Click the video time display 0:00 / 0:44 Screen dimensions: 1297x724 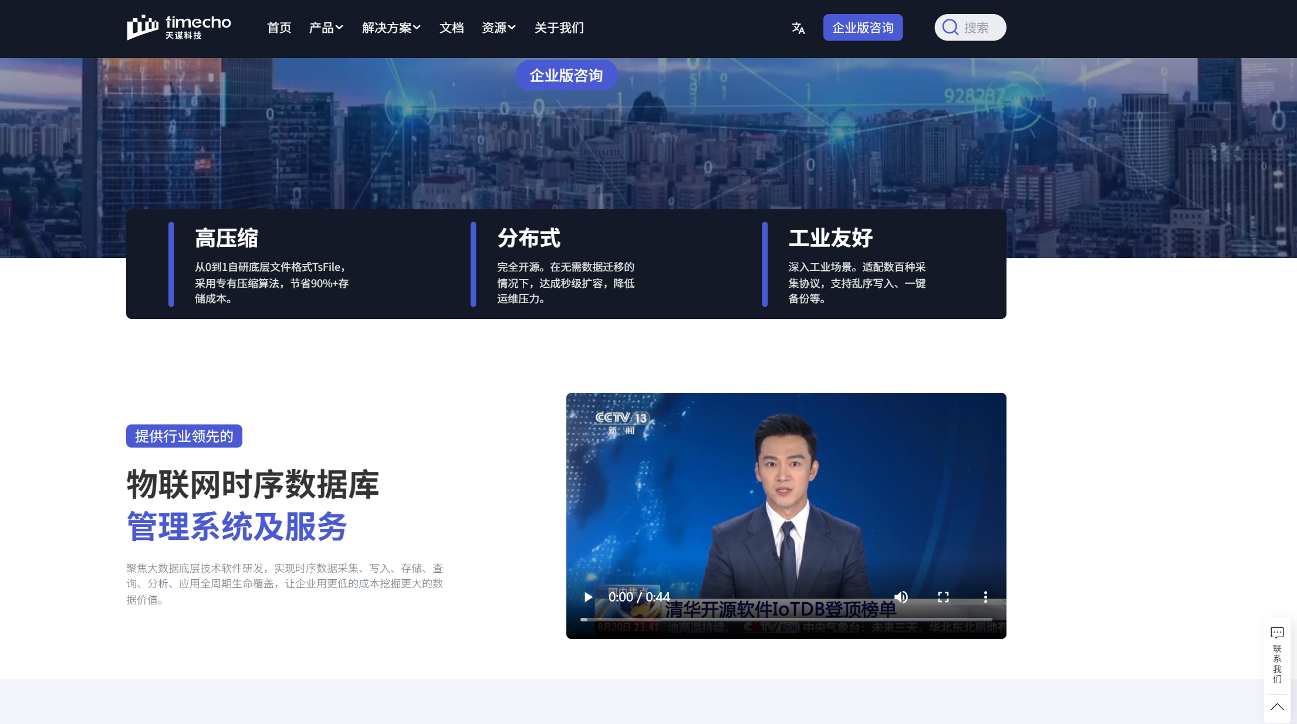click(x=639, y=597)
